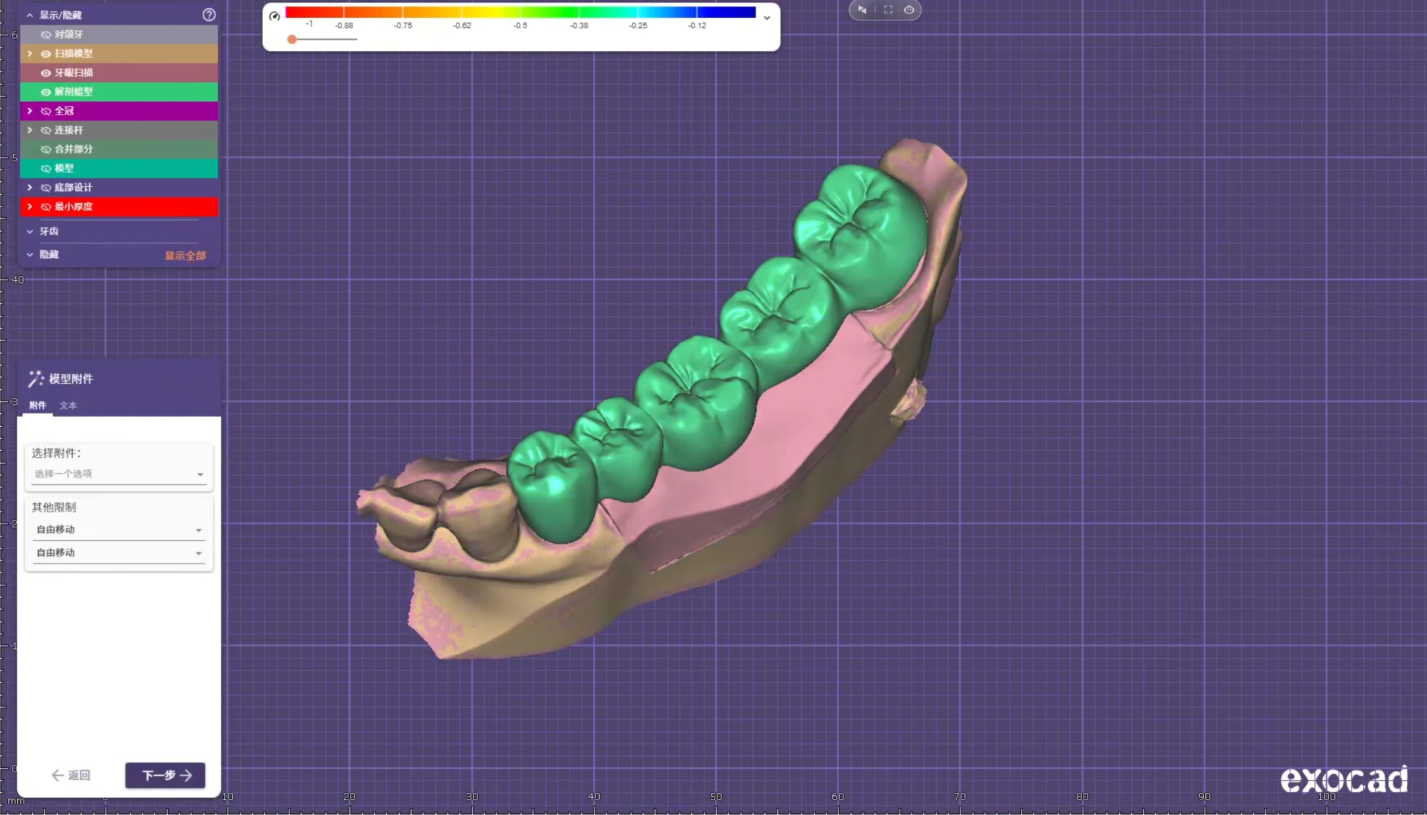This screenshot has height=815, width=1427.
Task: Hide the 扫描模型 layer
Action: [46, 54]
